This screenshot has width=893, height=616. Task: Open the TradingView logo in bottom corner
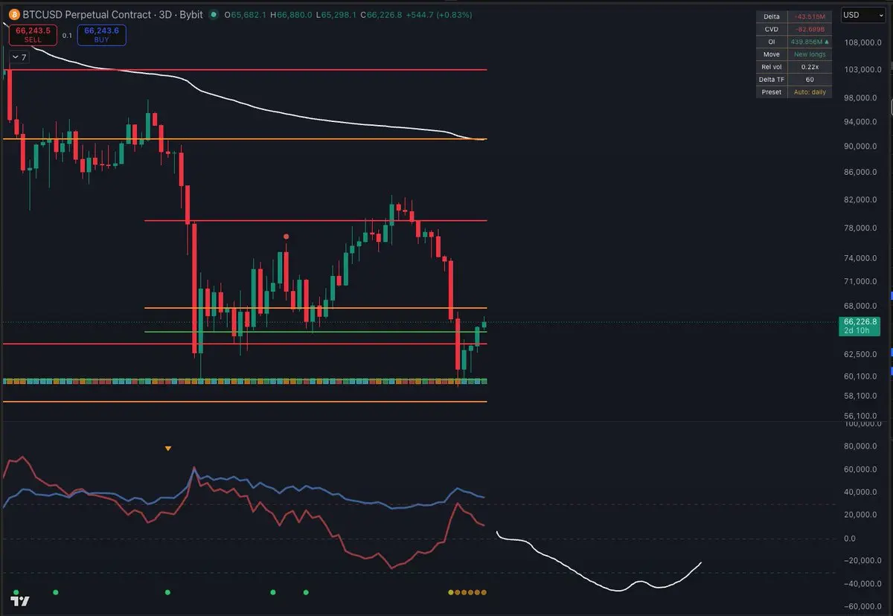(20, 601)
